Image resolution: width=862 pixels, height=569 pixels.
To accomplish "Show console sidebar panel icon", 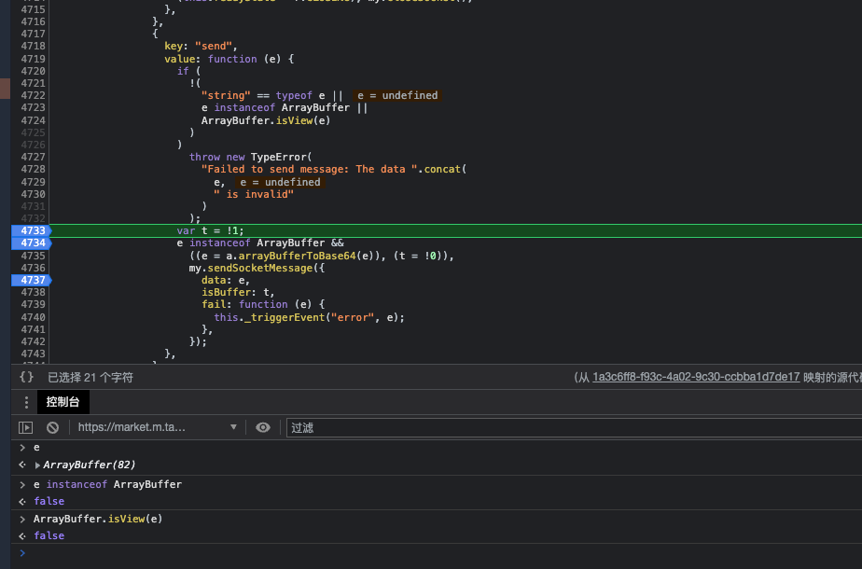I will 26,427.
